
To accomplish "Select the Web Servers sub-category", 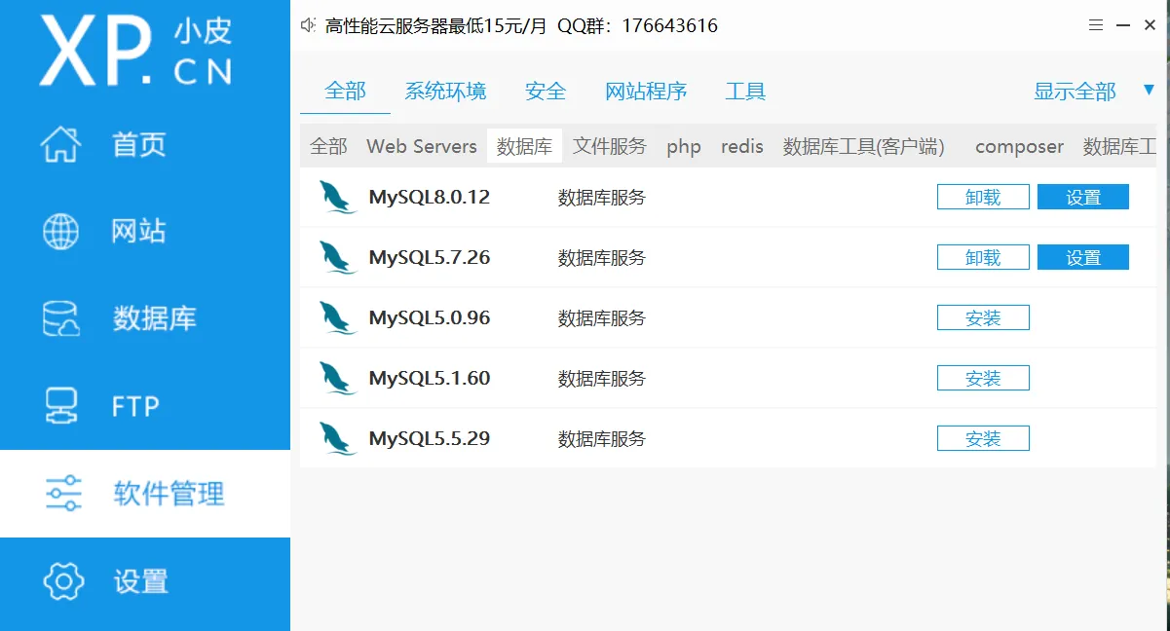I will point(422,146).
